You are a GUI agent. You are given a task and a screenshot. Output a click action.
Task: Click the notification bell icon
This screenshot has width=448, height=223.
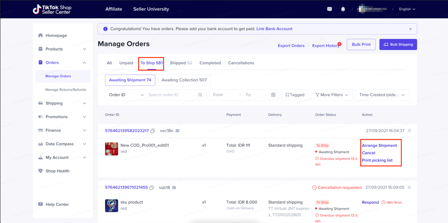343,9
